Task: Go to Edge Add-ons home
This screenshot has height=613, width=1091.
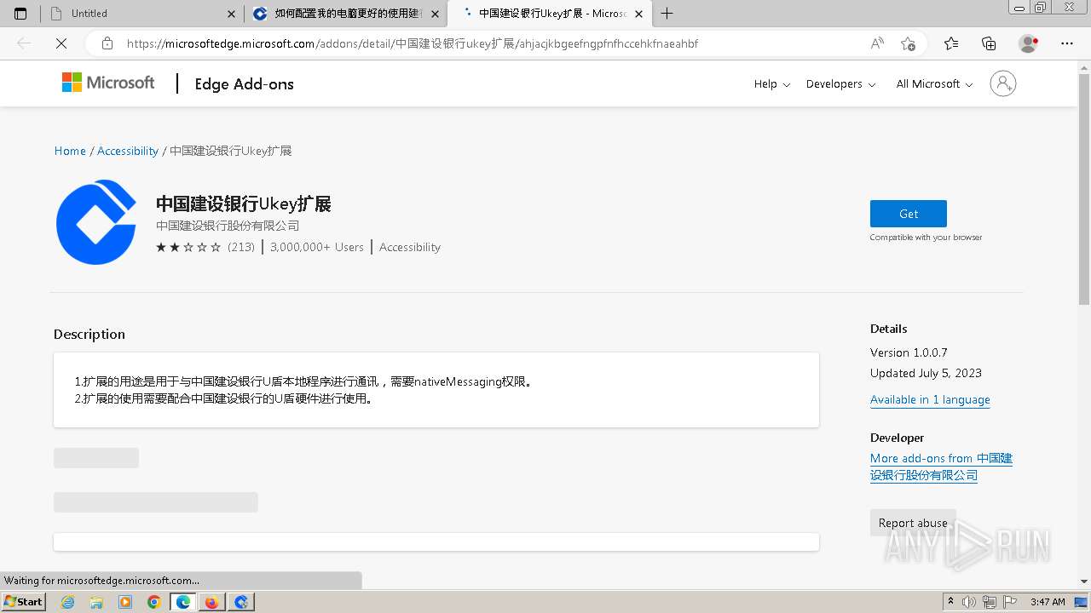Action: [244, 83]
